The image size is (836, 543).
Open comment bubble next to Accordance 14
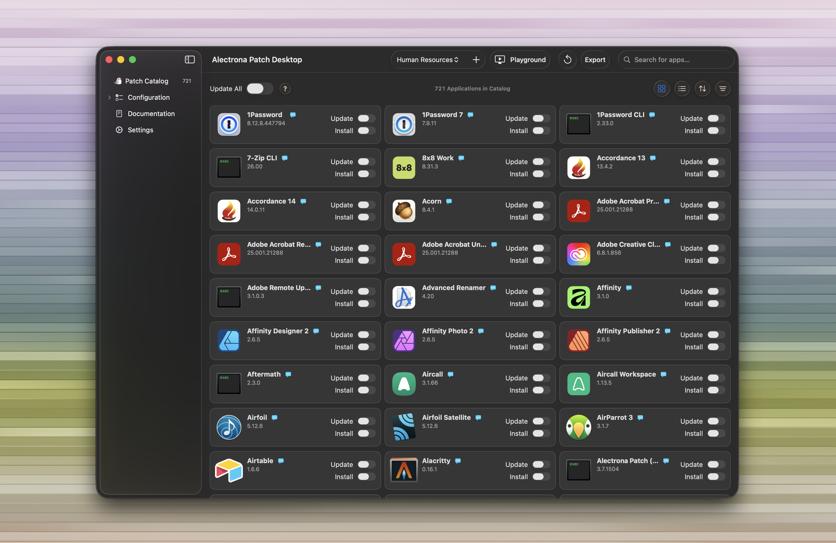[303, 201]
